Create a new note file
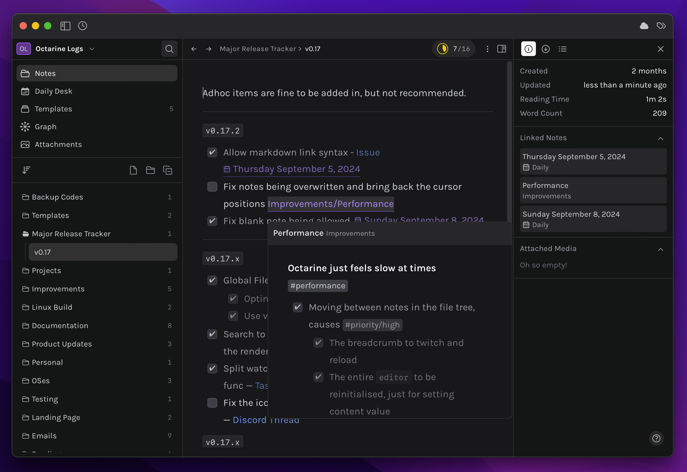This screenshot has height=472, width=687. tap(133, 170)
